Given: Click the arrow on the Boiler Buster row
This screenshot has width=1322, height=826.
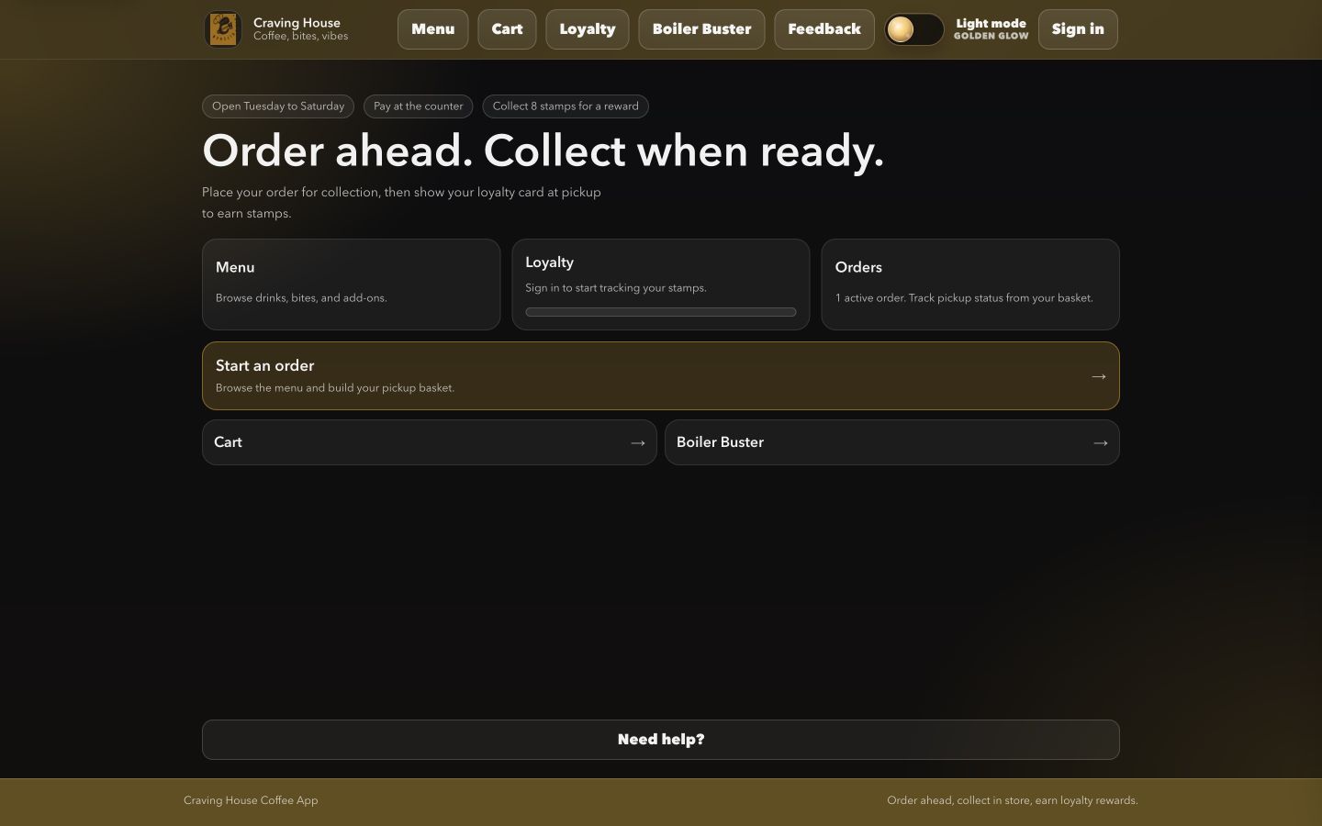Looking at the screenshot, I should pos(1101,443).
